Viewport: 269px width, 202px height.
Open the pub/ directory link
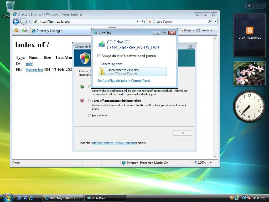(29, 64)
